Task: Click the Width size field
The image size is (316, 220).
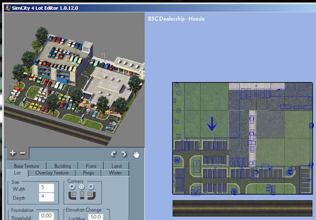Action: [x=46, y=188]
